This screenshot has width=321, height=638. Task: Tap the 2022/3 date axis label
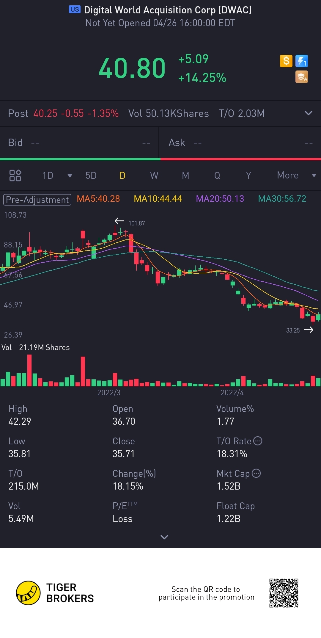109,393
